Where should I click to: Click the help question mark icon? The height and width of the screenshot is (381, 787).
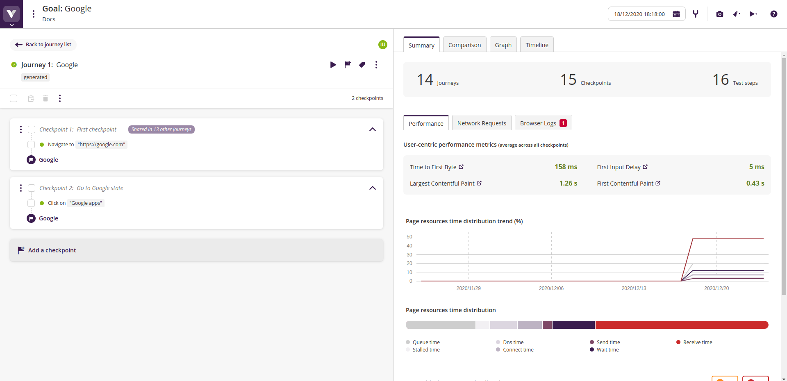point(773,14)
